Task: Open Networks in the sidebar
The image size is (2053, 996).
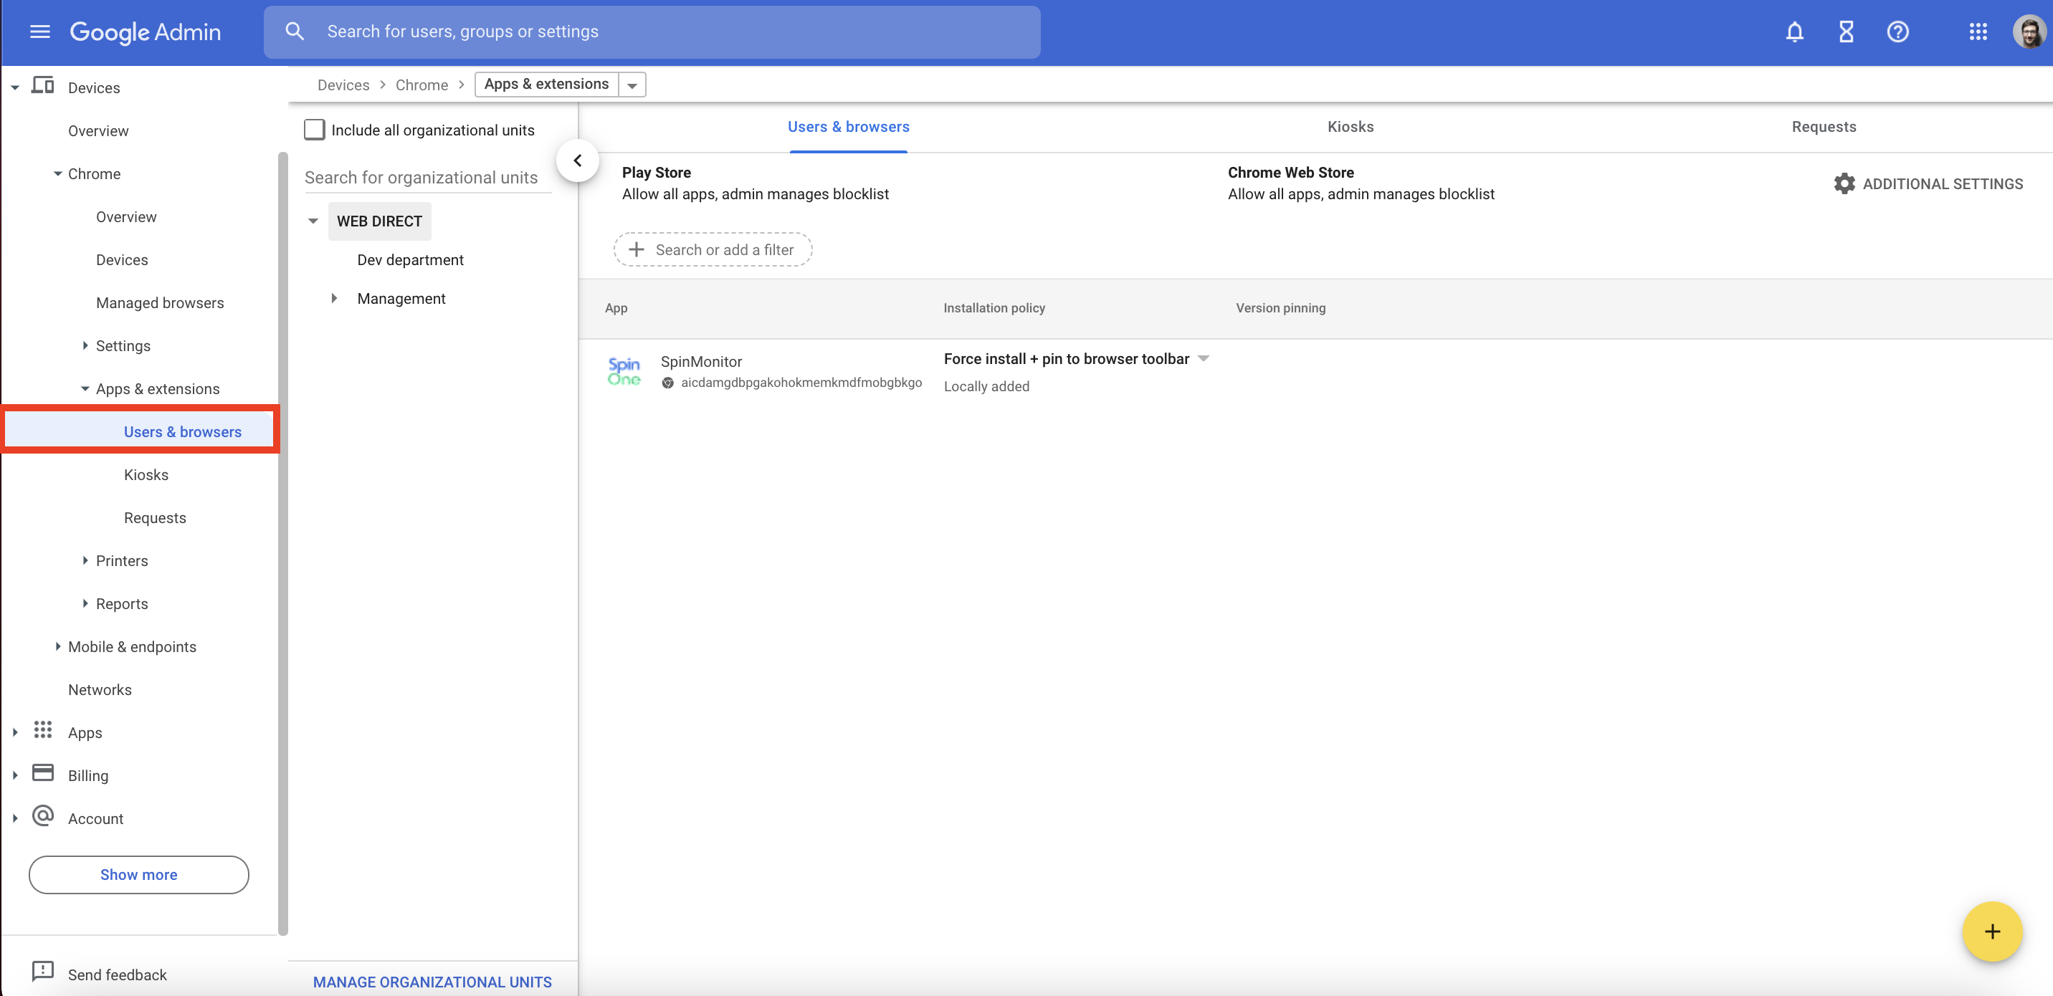Action: (x=100, y=690)
